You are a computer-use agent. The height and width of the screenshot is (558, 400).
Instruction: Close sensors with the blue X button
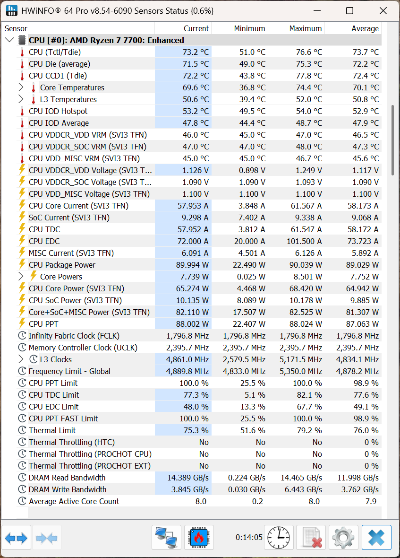tap(376, 537)
